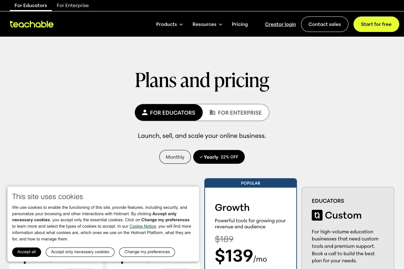Screen dimensions: 404x269
Task: Switch plans to For Enterprise
Action: [236, 112]
